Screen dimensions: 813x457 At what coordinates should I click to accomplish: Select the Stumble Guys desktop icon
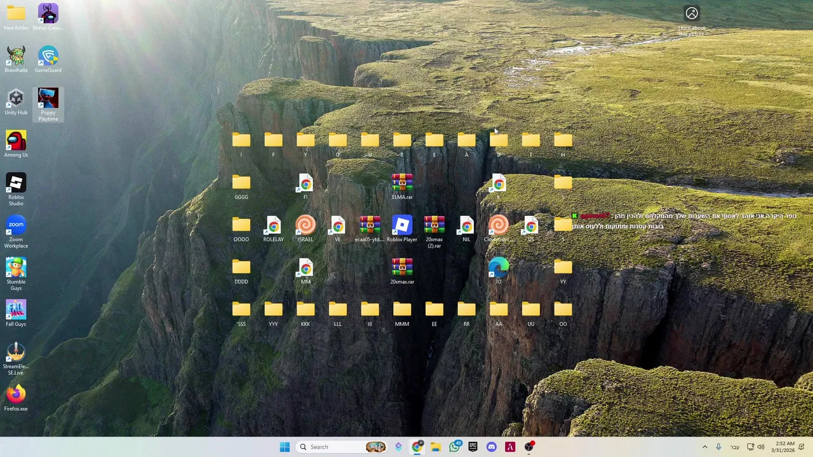click(16, 274)
